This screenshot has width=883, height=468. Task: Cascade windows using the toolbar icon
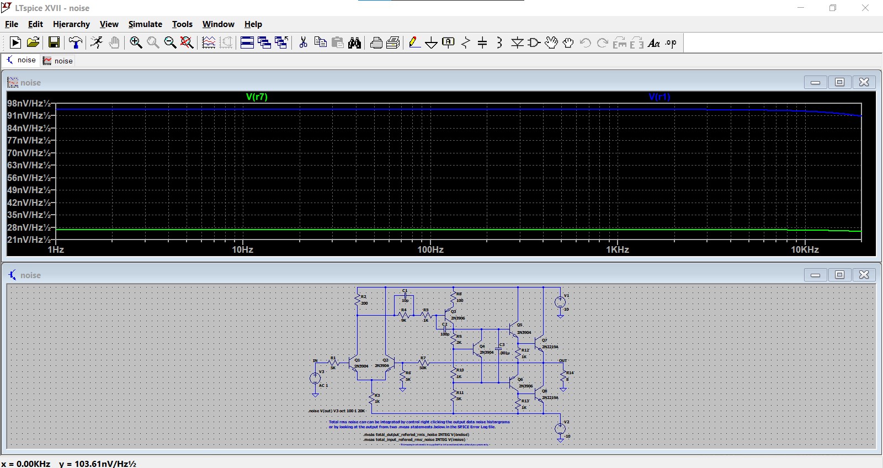tap(264, 42)
